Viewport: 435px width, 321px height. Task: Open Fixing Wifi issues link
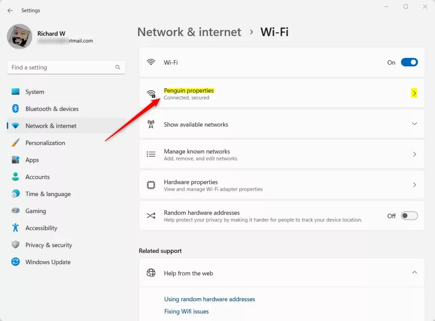(186, 312)
